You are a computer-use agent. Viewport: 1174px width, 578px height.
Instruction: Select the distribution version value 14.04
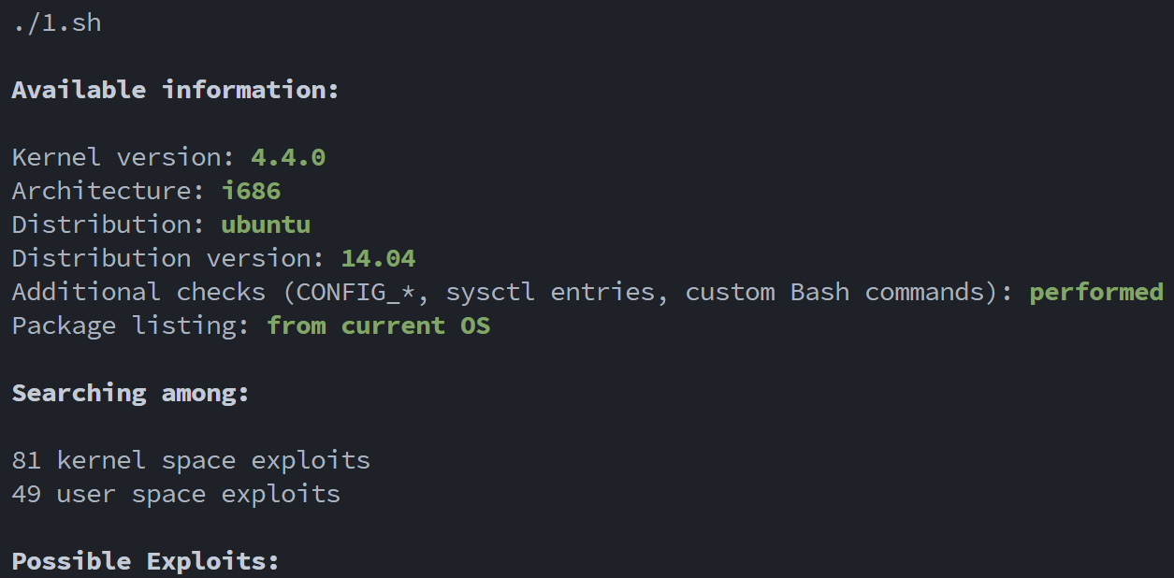click(378, 258)
